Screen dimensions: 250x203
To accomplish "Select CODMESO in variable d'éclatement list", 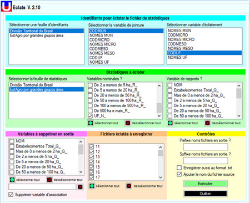I will [x=204, y=44].
